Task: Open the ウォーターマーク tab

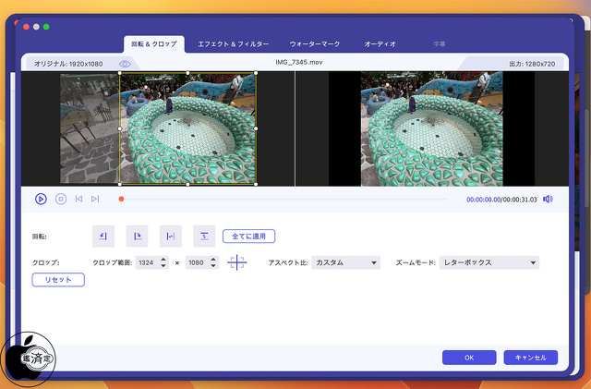Action: click(315, 44)
